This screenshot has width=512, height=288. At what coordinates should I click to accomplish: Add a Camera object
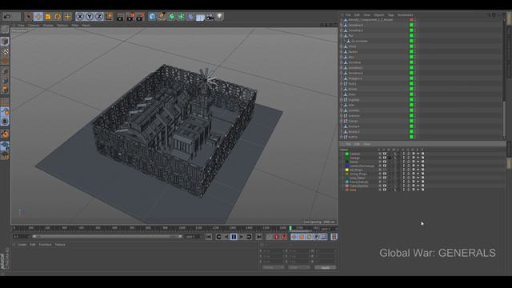[x=210, y=17]
